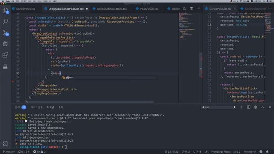
Task: Split the terminal panel
Action: pyautogui.click(x=248, y=107)
